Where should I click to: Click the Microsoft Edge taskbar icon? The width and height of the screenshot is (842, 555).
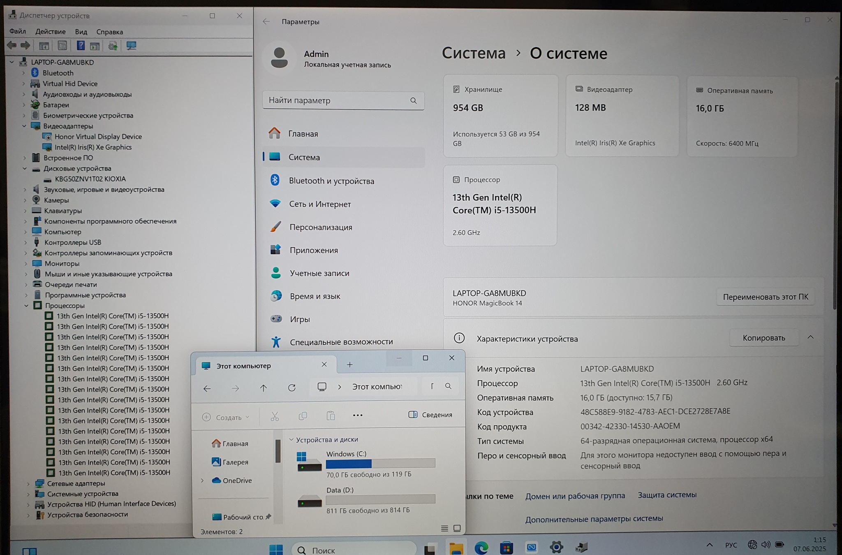(481, 548)
